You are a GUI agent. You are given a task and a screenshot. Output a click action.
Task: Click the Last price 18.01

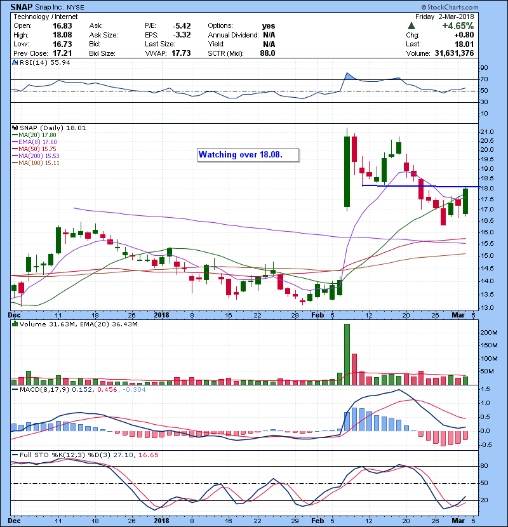pos(464,44)
